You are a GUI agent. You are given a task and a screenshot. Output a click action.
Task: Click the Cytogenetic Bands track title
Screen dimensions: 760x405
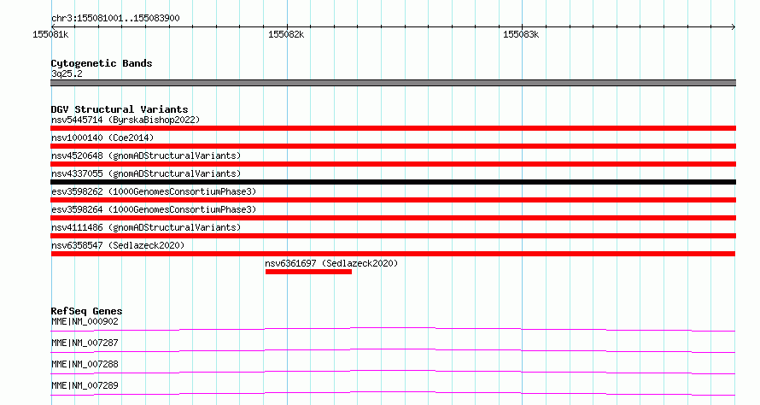point(102,63)
